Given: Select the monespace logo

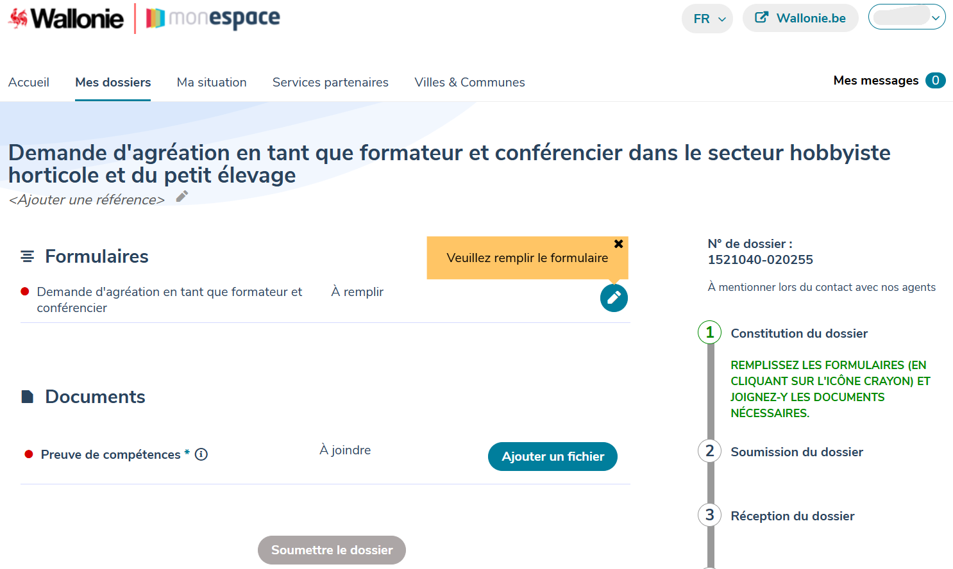Looking at the screenshot, I should pyautogui.click(x=212, y=18).
